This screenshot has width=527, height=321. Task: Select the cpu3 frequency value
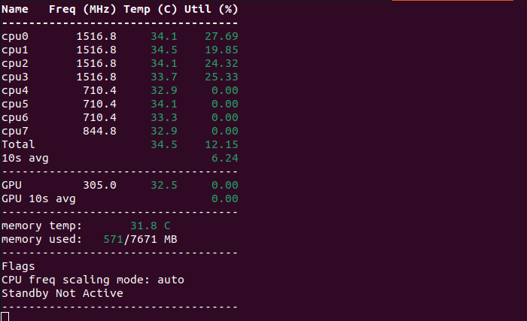(96, 77)
